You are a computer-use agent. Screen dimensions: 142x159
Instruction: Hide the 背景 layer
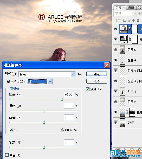click(x=115, y=123)
